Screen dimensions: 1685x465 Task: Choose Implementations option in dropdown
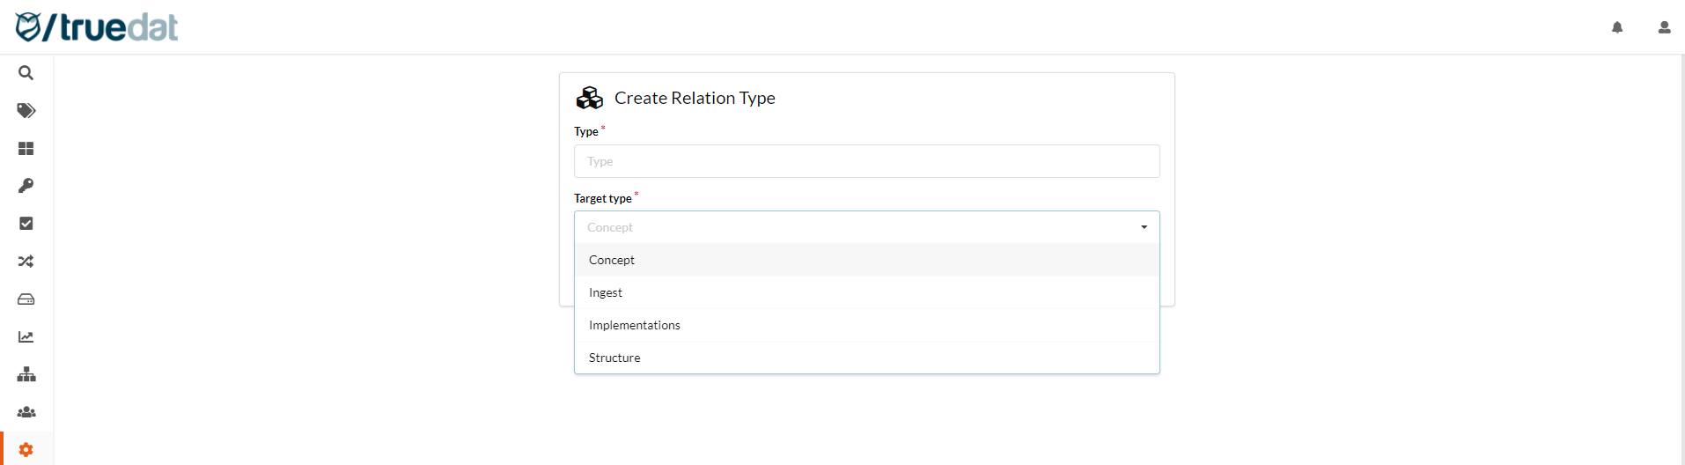click(635, 325)
